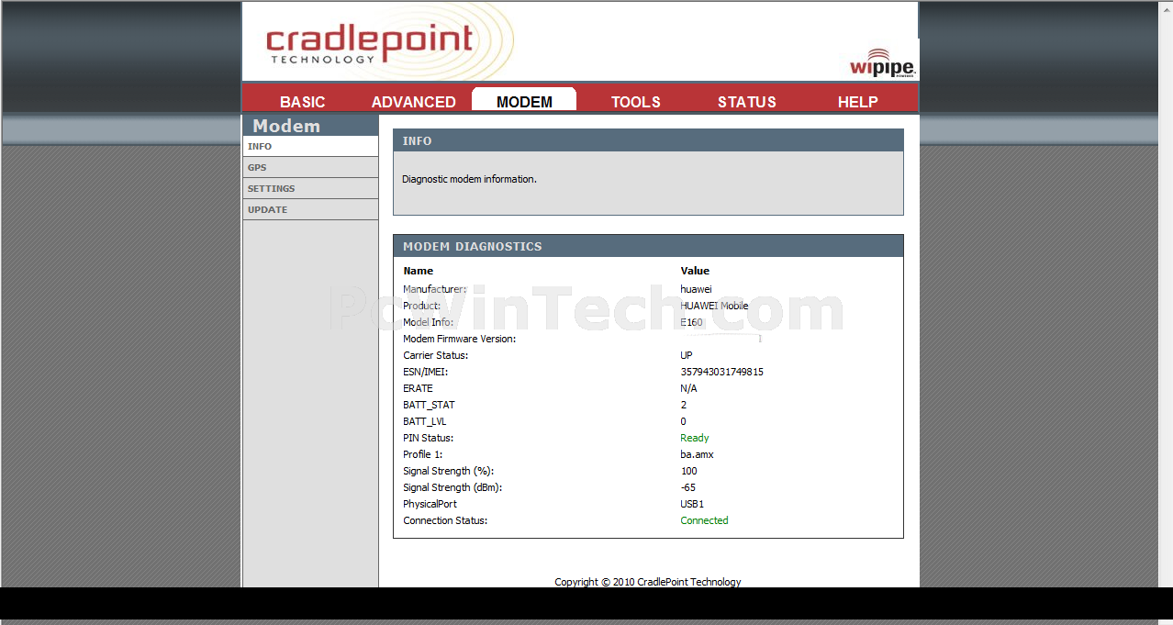Click the HELP tab
Image resolution: width=1173 pixels, height=625 pixels.
click(857, 102)
